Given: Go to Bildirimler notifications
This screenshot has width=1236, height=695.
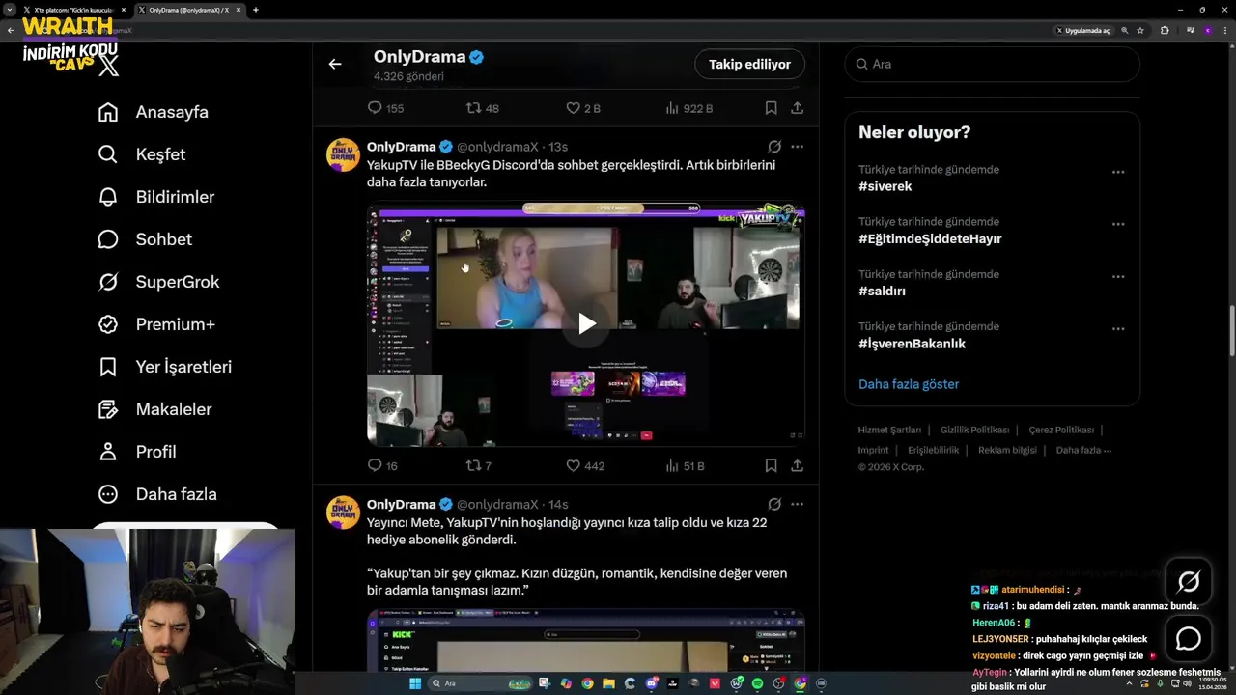Looking at the screenshot, I should point(156,197).
